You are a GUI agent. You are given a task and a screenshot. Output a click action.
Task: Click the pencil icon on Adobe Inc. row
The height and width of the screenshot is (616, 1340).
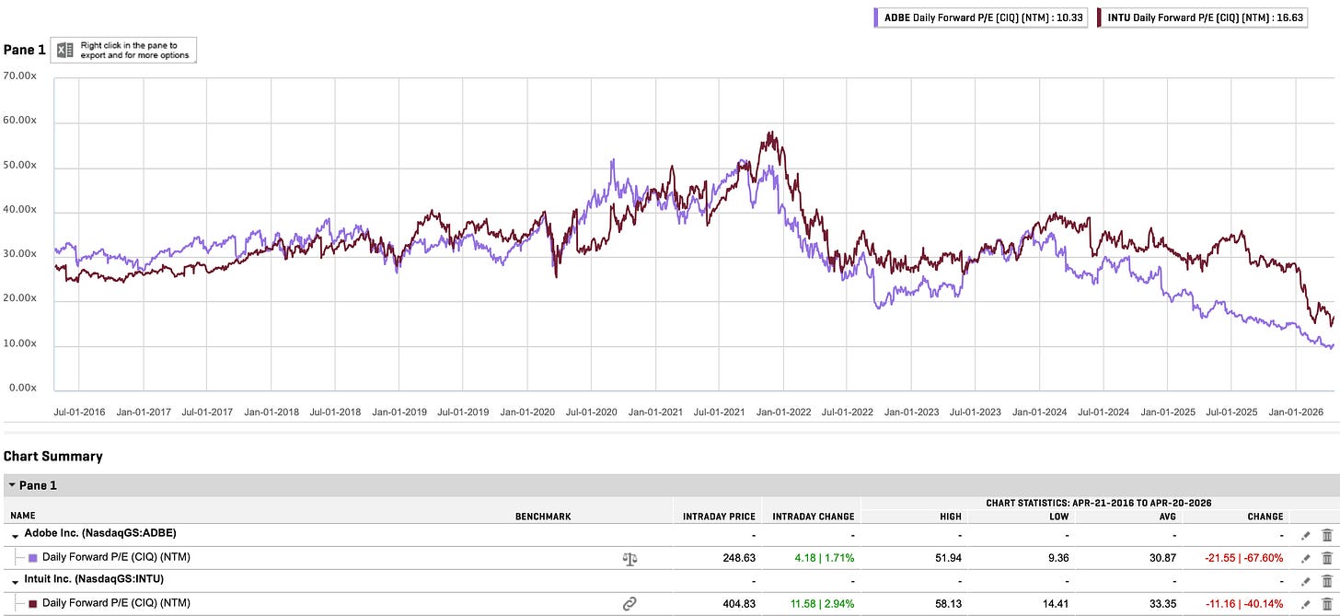tap(1305, 535)
